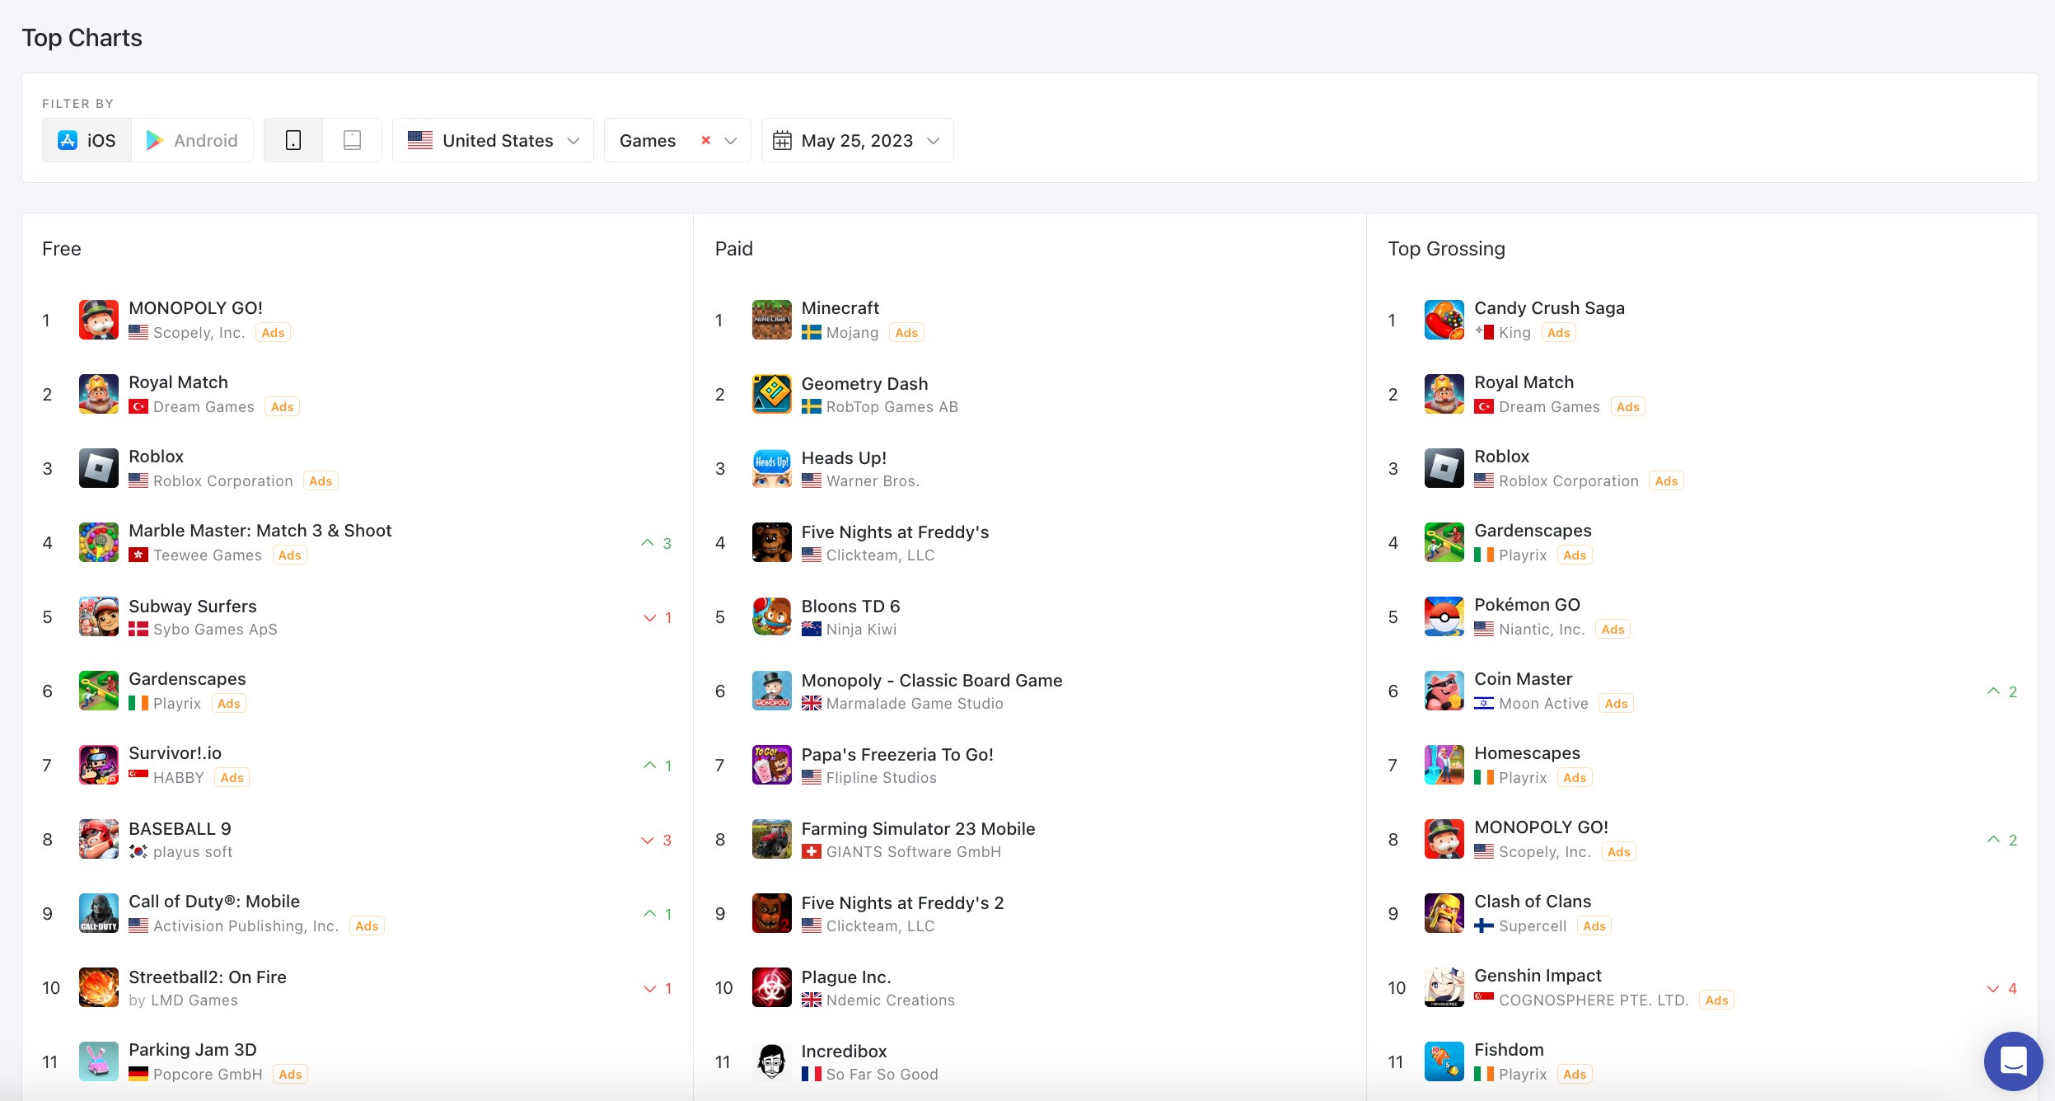
Task: Switch platform to Android
Action: point(192,140)
